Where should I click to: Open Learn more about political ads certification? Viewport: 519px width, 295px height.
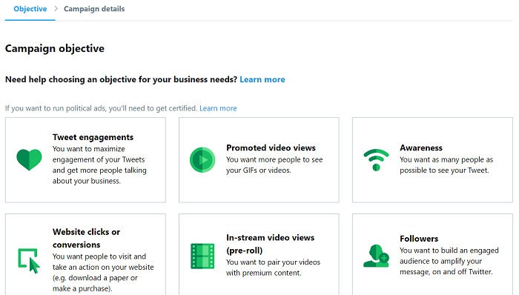pos(218,108)
